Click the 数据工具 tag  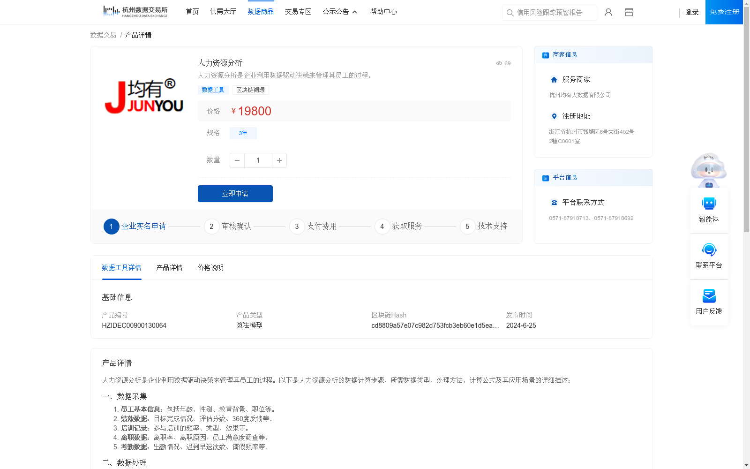[213, 90]
